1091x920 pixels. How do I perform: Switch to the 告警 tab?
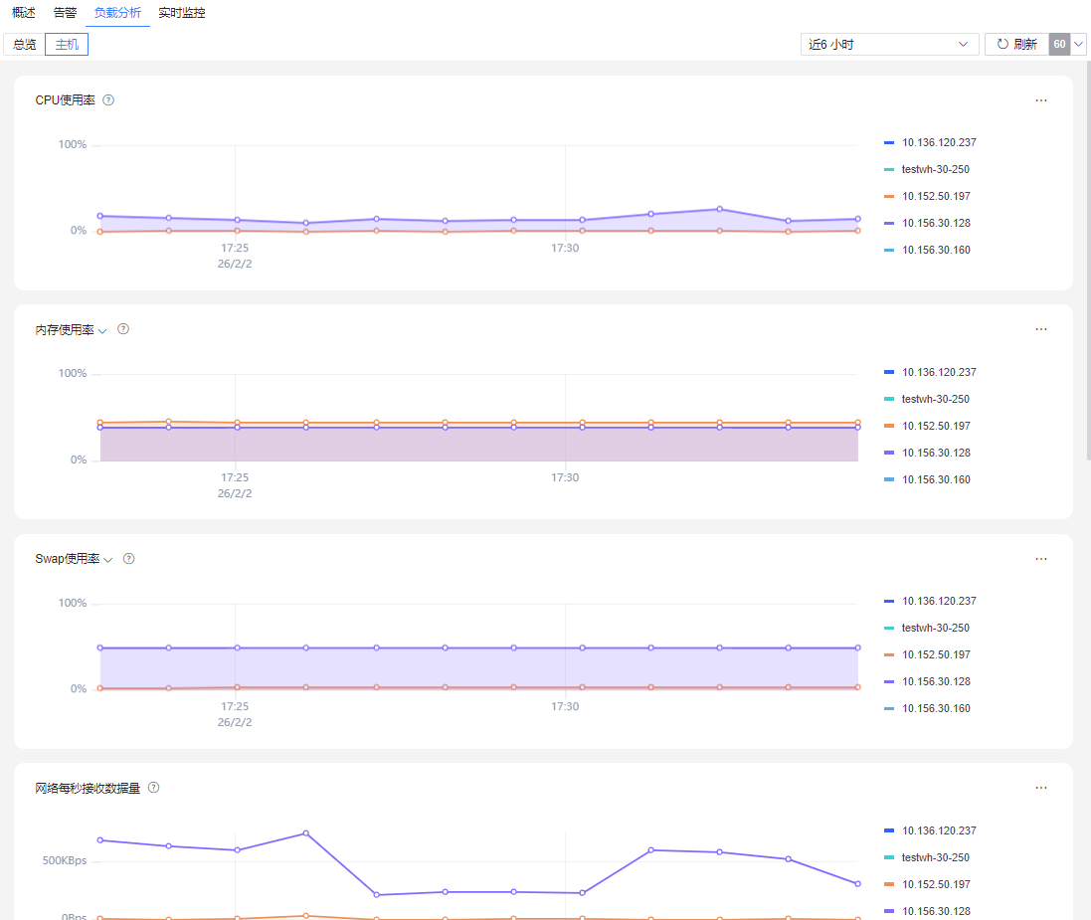65,13
